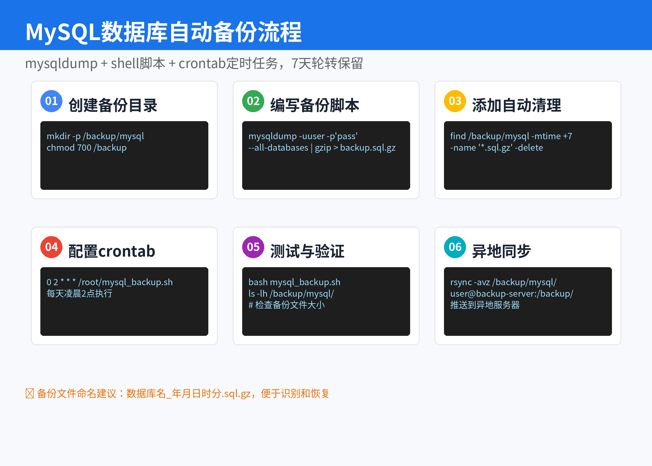The image size is (652, 466).
Task: Click the line mkdir -p /backup/mysql
Action: (95, 136)
